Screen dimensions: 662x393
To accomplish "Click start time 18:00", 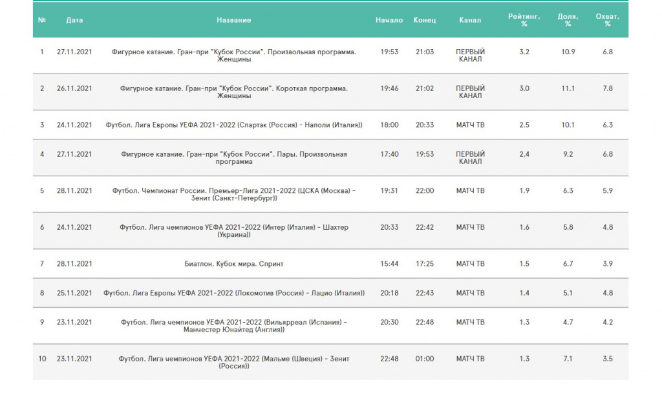I will (x=389, y=125).
